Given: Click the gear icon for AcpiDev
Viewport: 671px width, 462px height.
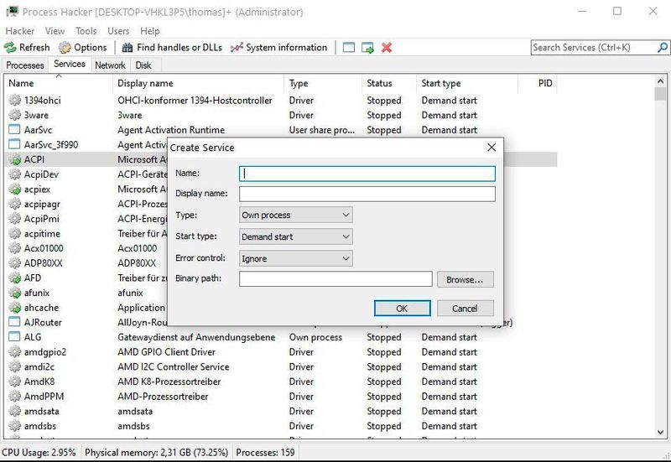Looking at the screenshot, I should click(x=14, y=174).
